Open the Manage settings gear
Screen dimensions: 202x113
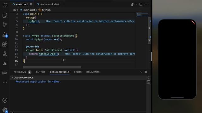(5, 110)
